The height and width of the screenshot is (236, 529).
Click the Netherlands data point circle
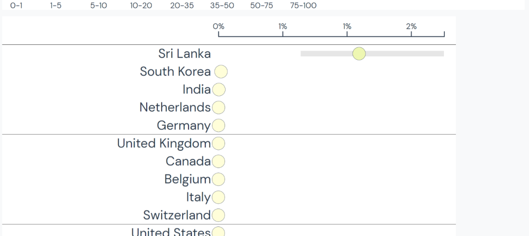click(218, 107)
